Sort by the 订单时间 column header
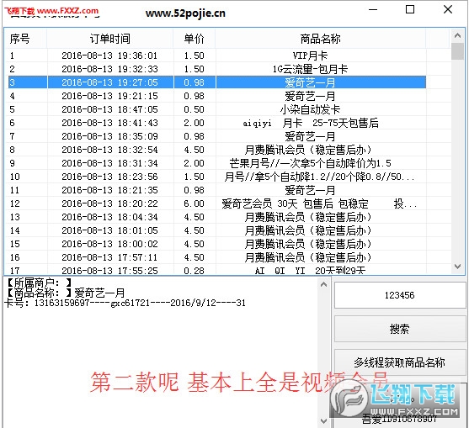This screenshot has height=428, width=469. click(x=110, y=39)
